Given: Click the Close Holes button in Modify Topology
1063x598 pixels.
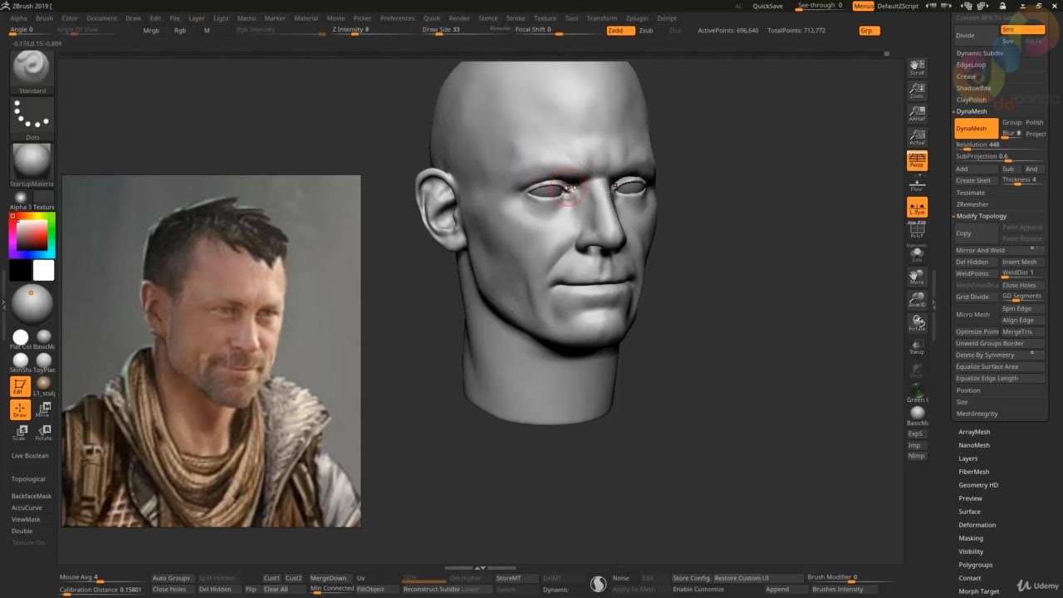Looking at the screenshot, I should pyautogui.click(x=1022, y=285).
